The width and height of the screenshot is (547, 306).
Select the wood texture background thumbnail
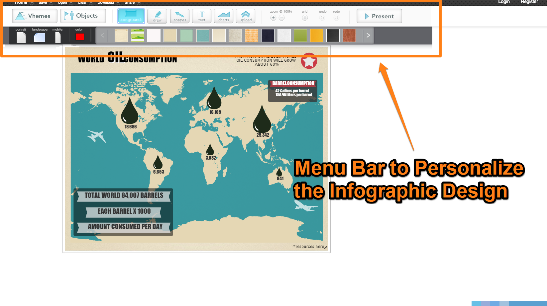349,35
